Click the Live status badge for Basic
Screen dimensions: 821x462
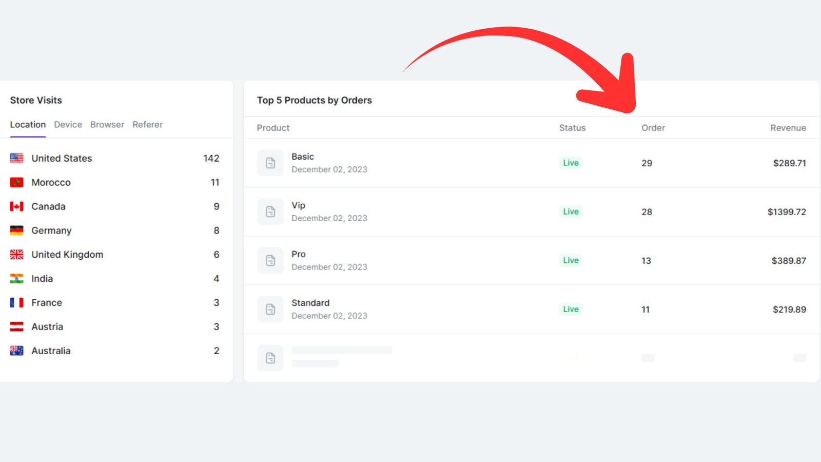point(571,163)
